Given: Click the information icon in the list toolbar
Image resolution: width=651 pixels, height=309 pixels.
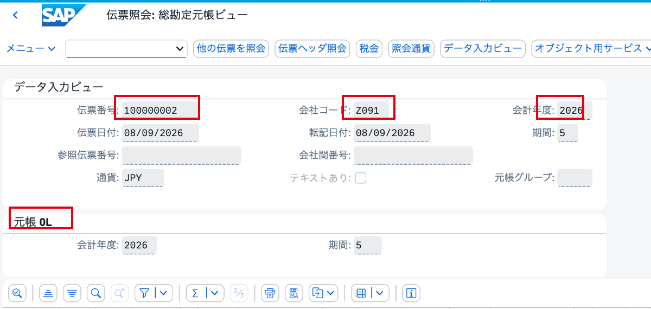Looking at the screenshot, I should point(411,293).
